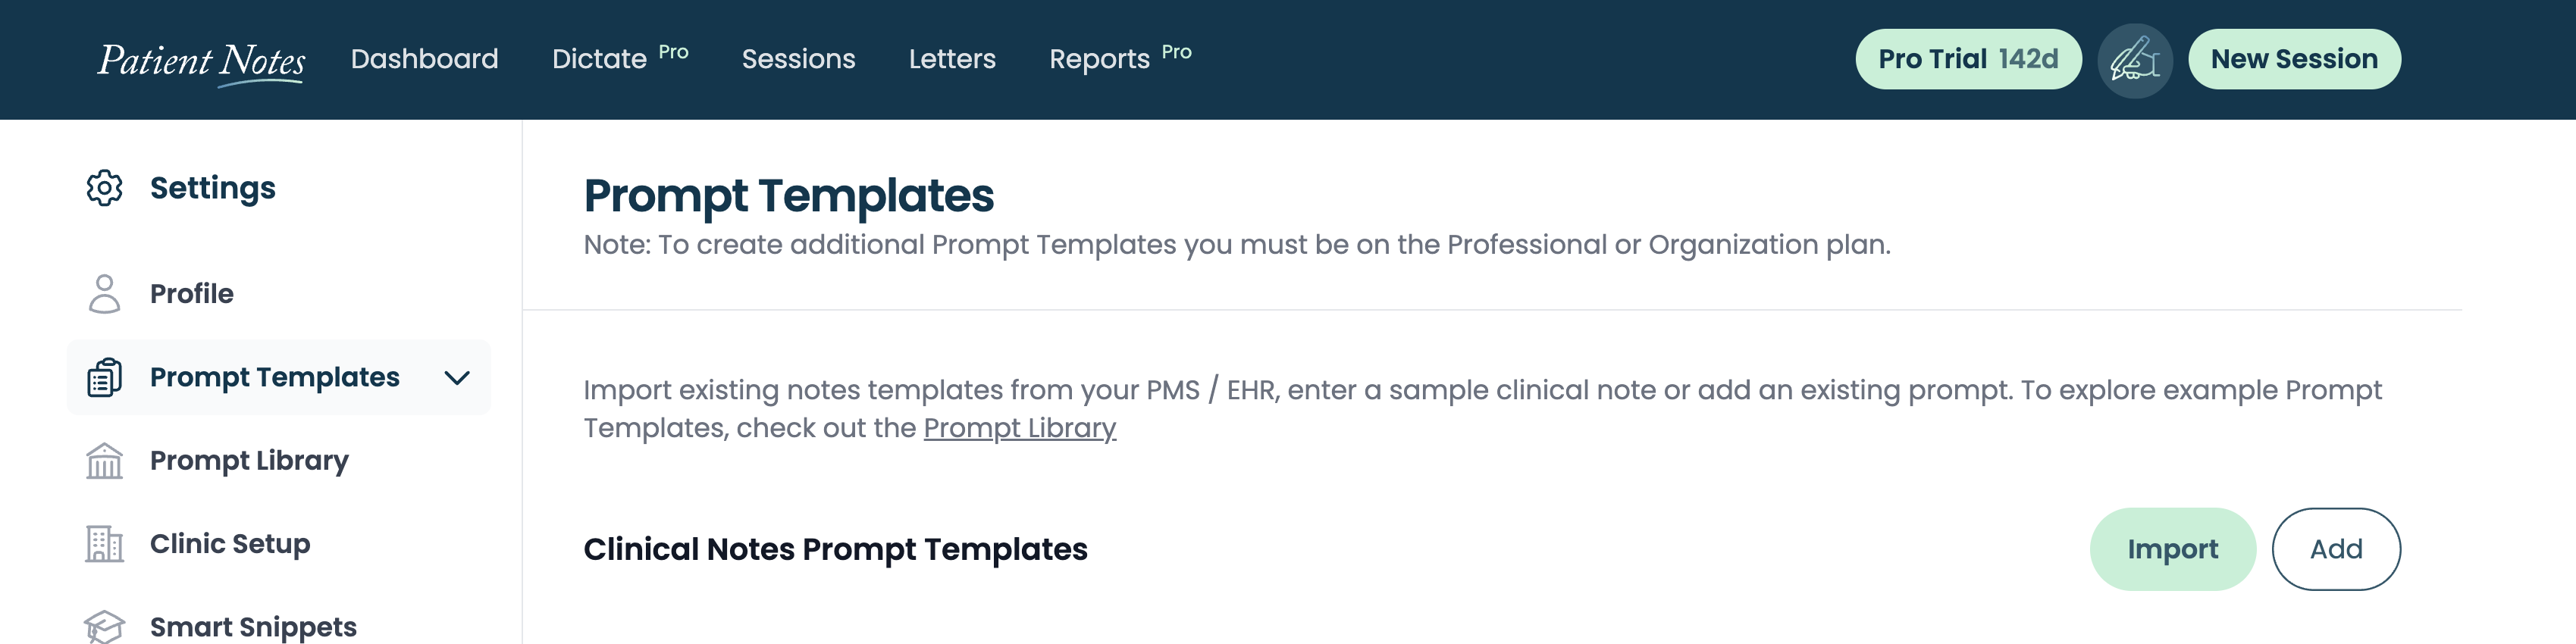
Task: Go to the Dictate Pro section
Action: coord(620,58)
